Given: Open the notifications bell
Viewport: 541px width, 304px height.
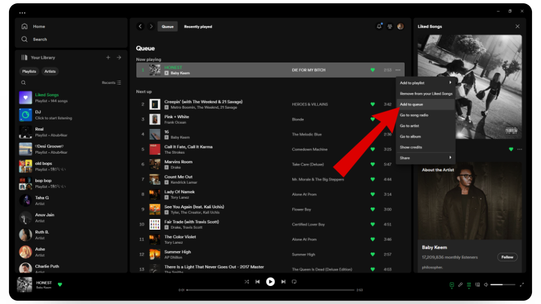Looking at the screenshot, I should pyautogui.click(x=379, y=26).
